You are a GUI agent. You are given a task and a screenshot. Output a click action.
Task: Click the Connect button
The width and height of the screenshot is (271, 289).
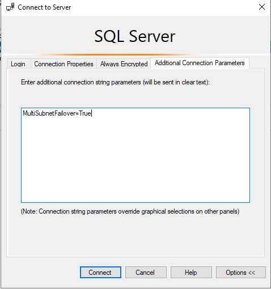[100, 273]
